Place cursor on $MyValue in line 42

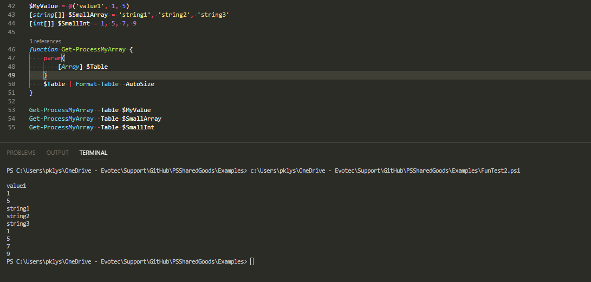pyautogui.click(x=43, y=6)
